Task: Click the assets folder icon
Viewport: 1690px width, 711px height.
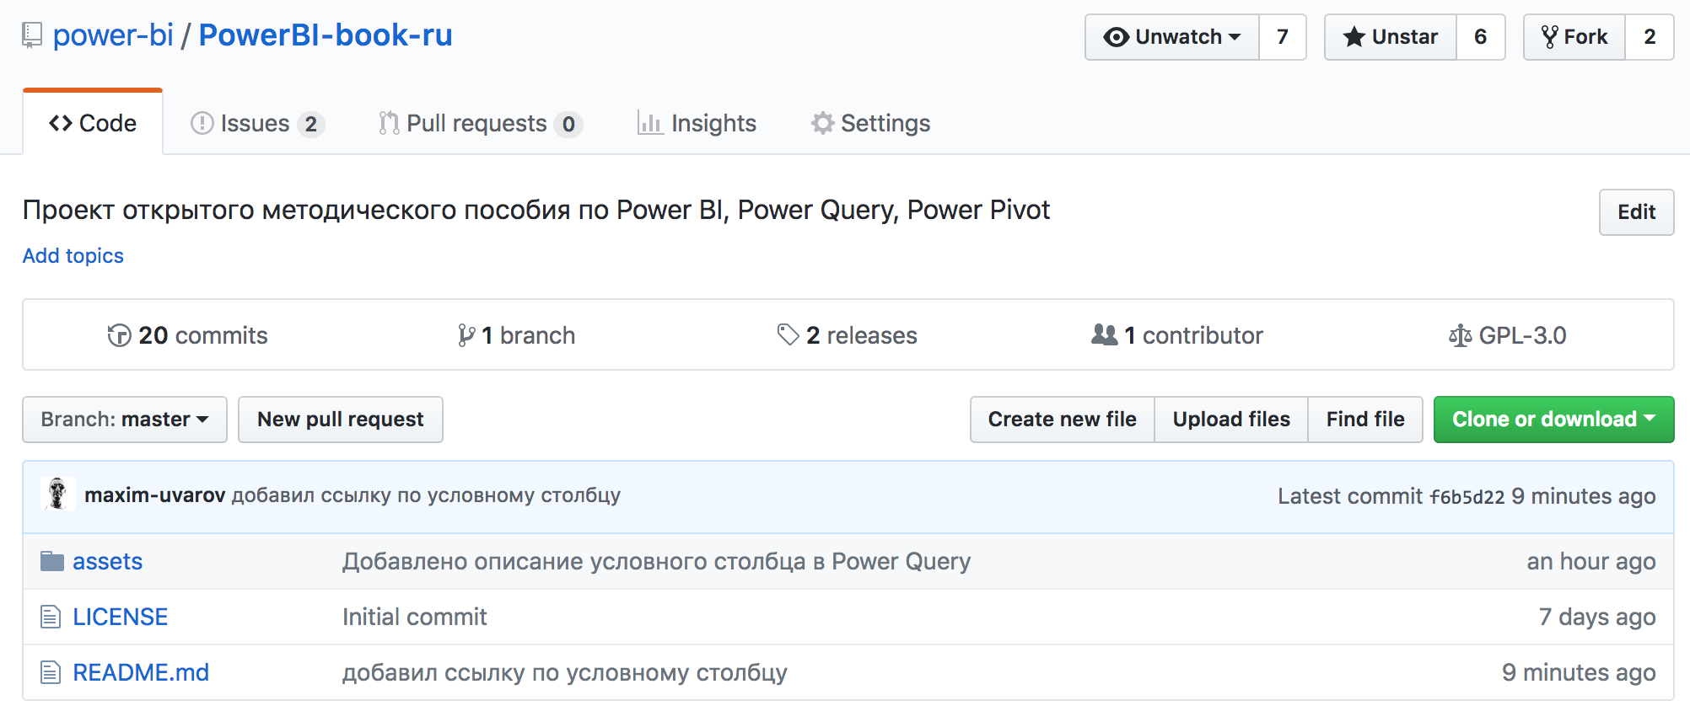Action: point(52,561)
